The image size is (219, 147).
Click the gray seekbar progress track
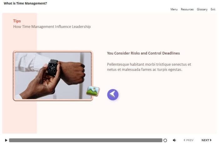point(86,140)
